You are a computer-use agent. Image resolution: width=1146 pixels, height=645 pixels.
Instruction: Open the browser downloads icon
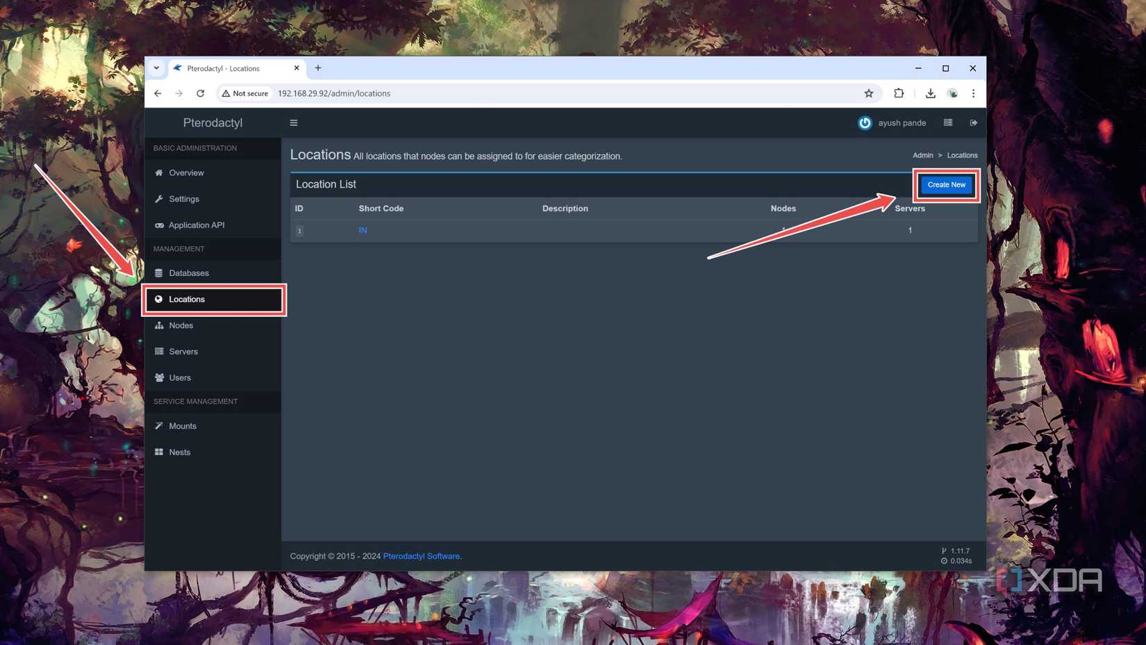pos(931,93)
